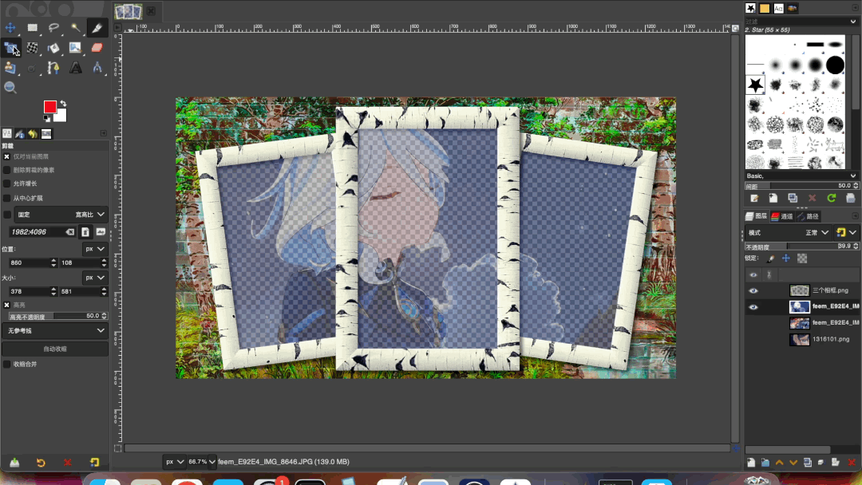Switch to the '通道' Channels tab
This screenshot has height=485, width=862.
(x=782, y=216)
